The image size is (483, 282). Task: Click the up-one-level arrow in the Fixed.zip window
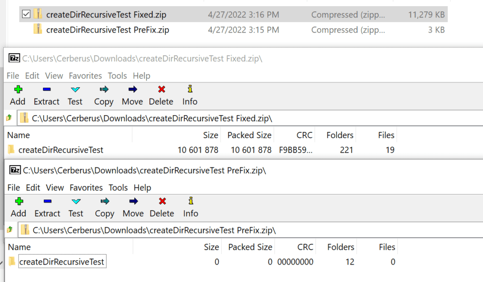click(x=8, y=117)
